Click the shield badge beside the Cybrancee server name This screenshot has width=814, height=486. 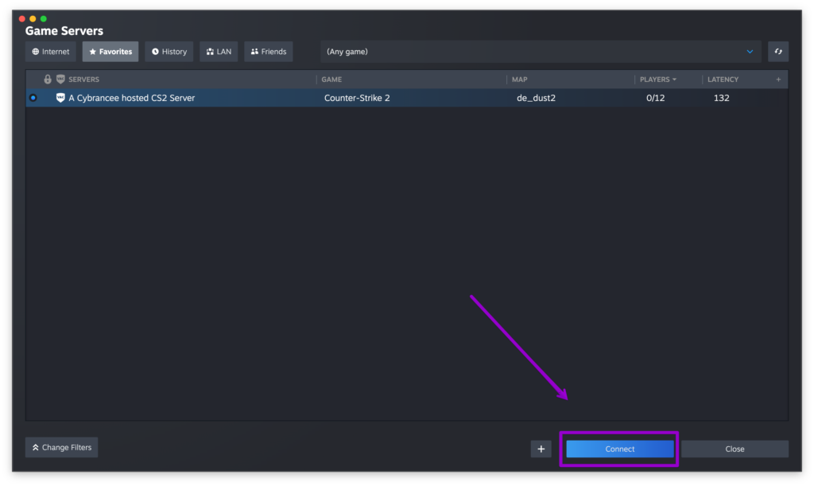click(60, 97)
